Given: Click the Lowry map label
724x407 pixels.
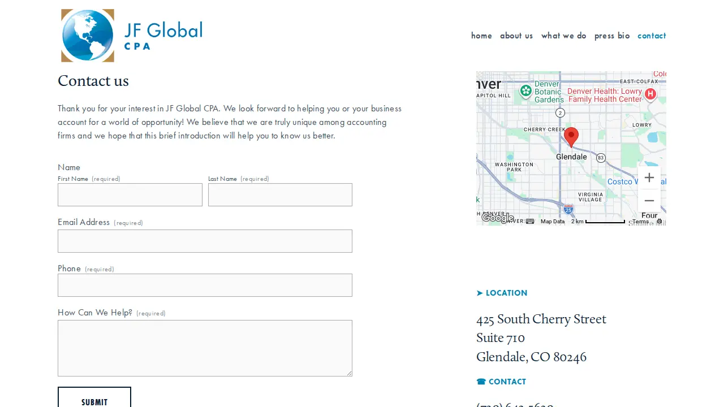Looking at the screenshot, I should click(x=642, y=125).
